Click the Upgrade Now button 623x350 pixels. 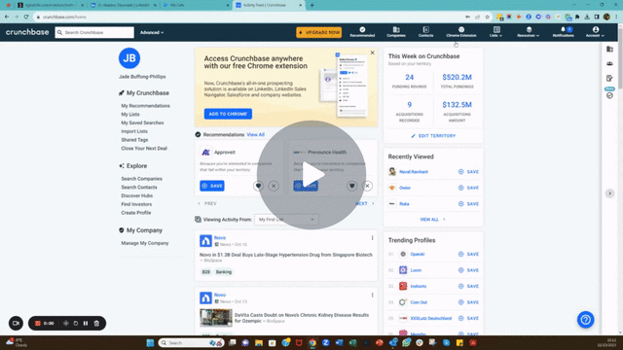click(318, 32)
